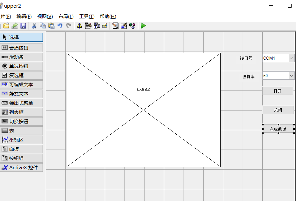The width and height of the screenshot is (296, 201).
Task: Select the 单选按钮 radio button tool
Action: pyautogui.click(x=22, y=66)
